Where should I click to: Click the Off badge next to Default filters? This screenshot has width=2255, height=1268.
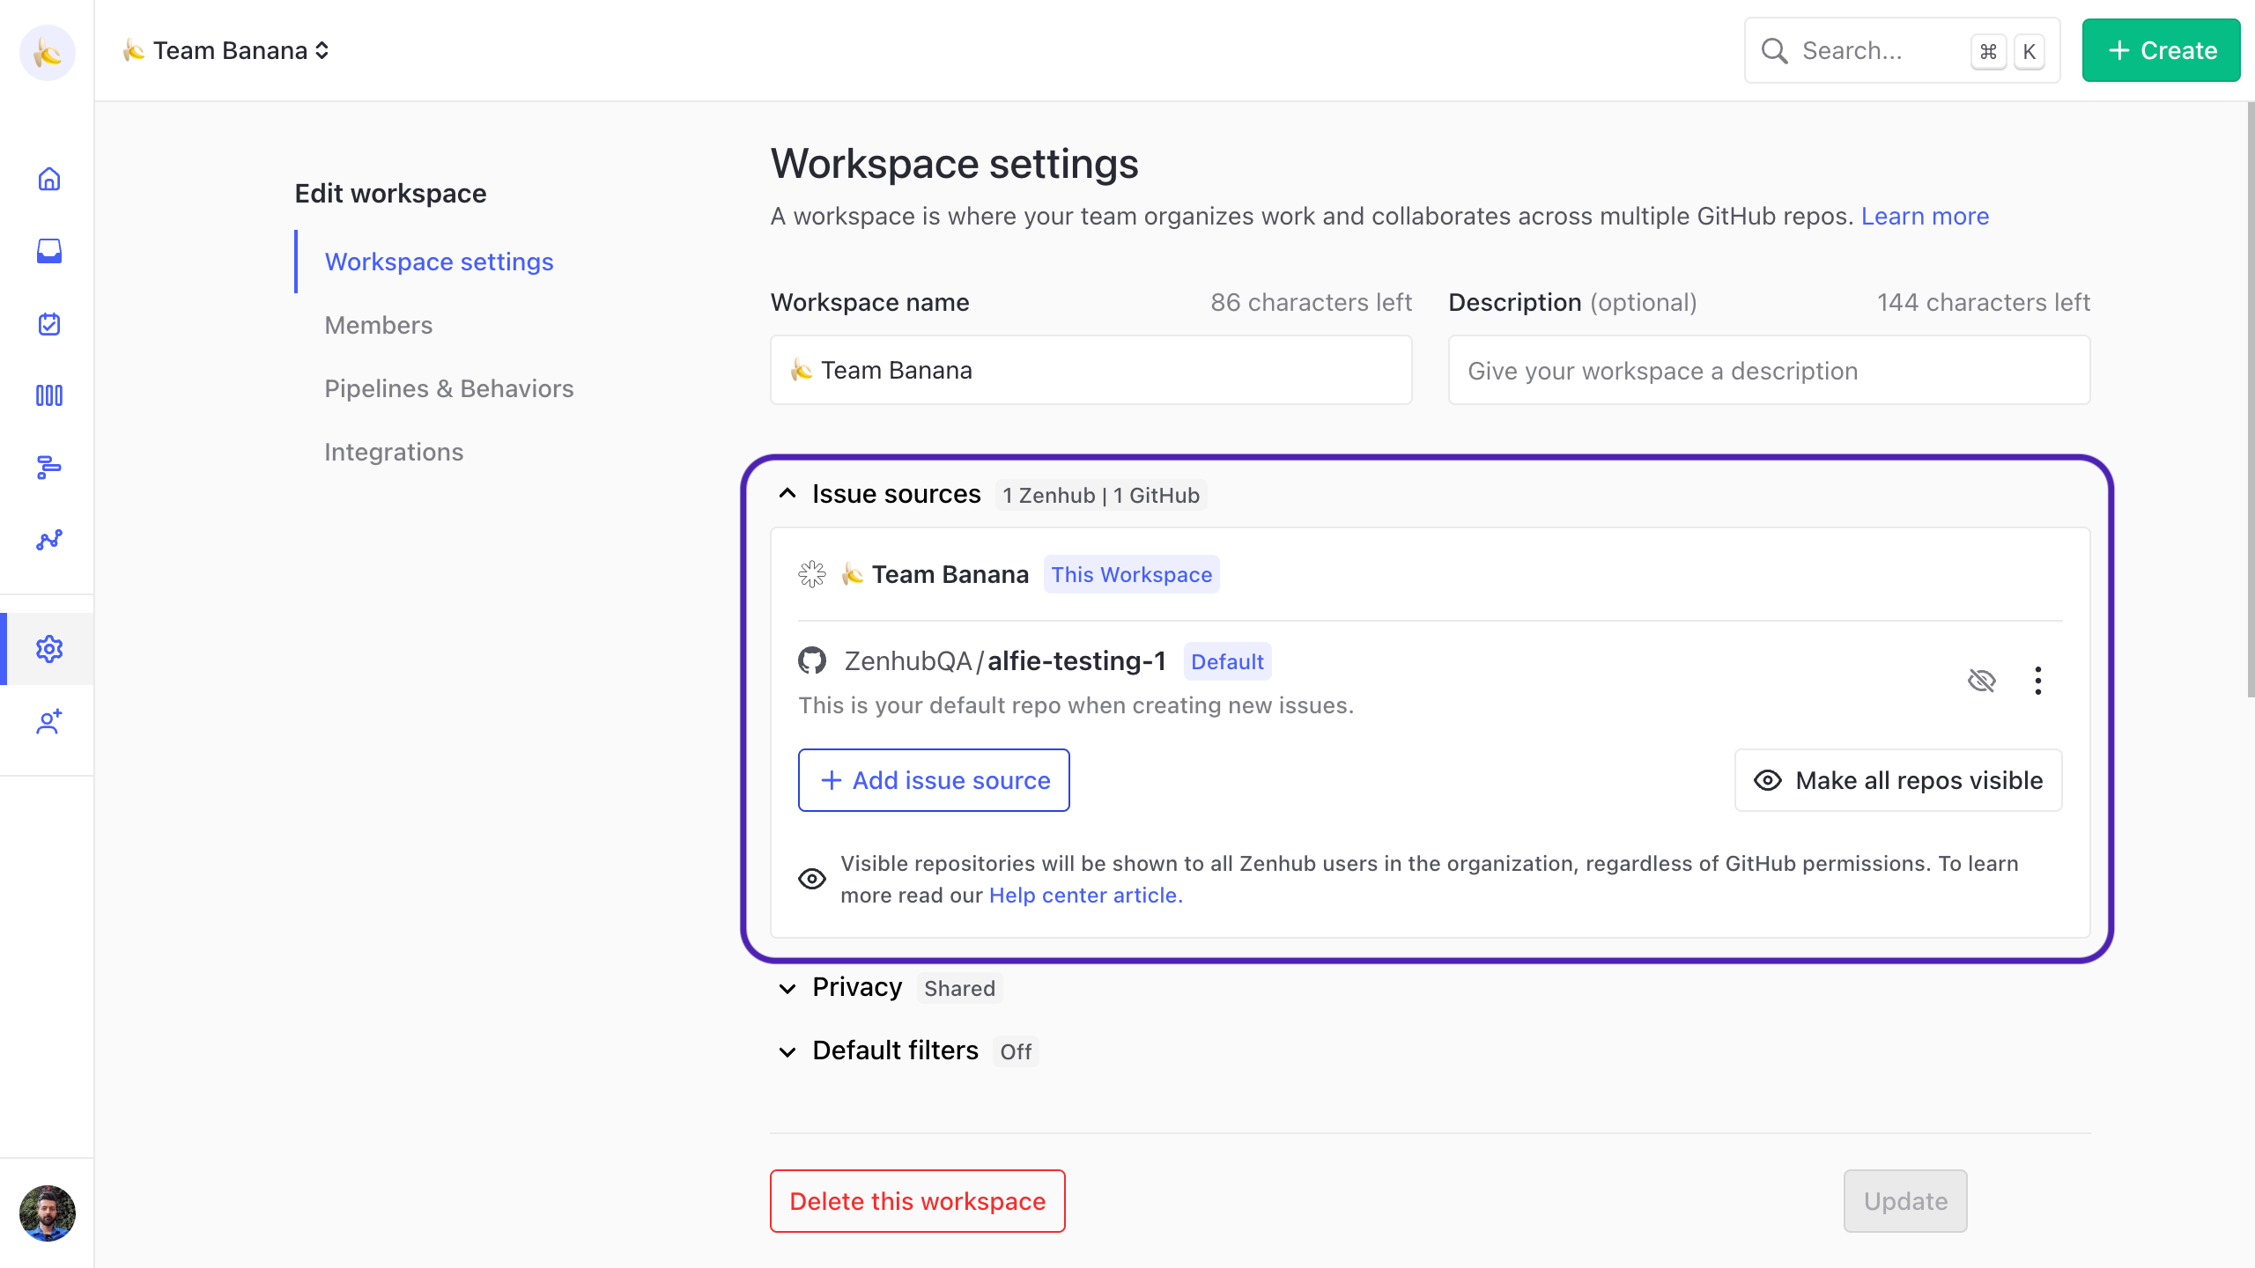click(1016, 1051)
